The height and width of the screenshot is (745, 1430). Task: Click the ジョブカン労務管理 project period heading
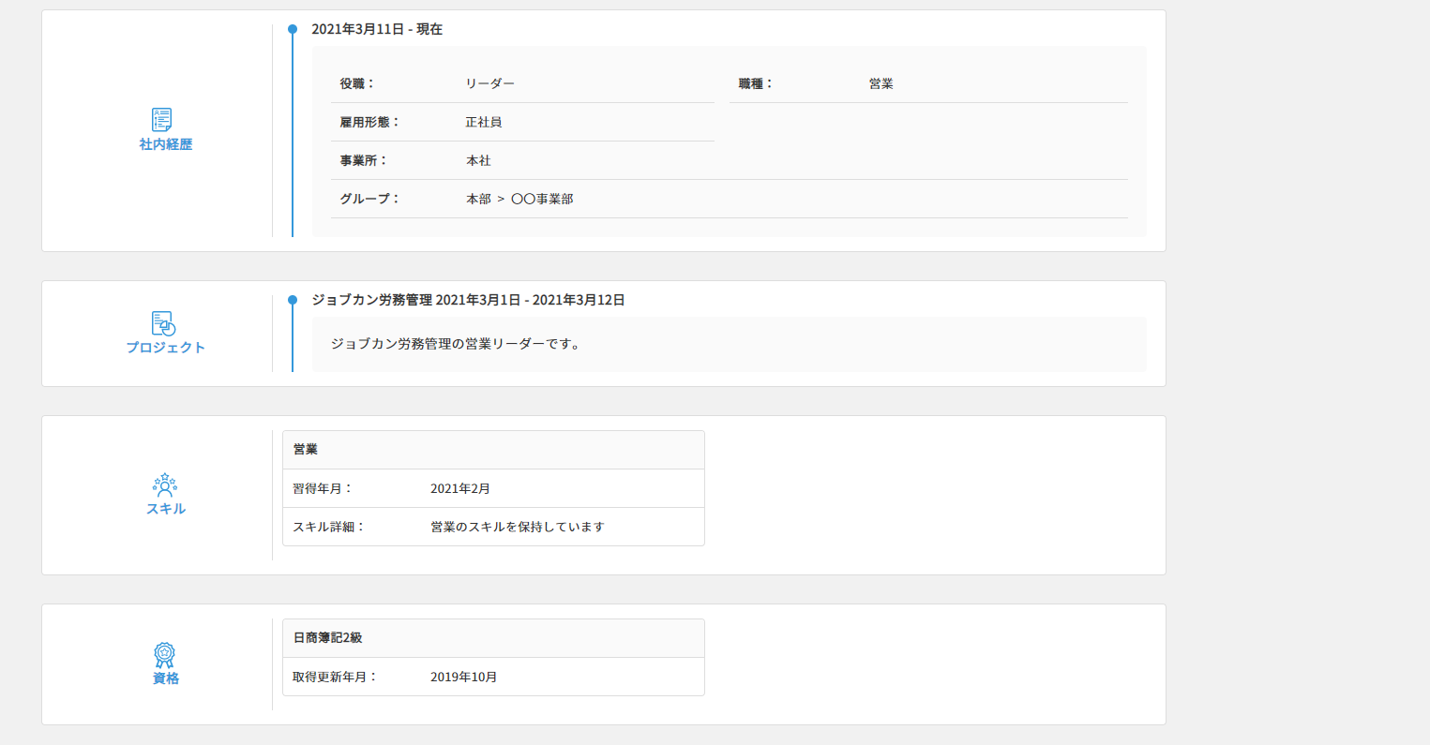point(468,300)
